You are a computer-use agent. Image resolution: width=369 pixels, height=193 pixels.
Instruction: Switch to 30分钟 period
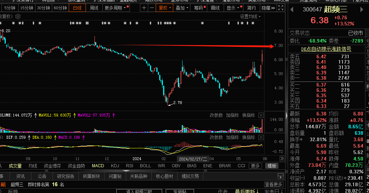[44, 8]
